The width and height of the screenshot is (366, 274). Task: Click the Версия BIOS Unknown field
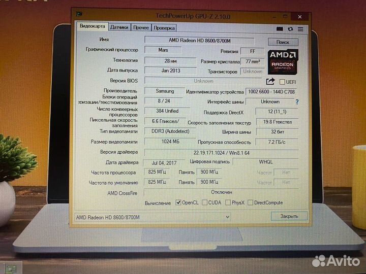(203, 81)
